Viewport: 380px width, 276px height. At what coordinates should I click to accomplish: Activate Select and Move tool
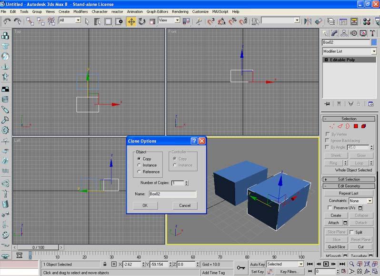click(131, 21)
